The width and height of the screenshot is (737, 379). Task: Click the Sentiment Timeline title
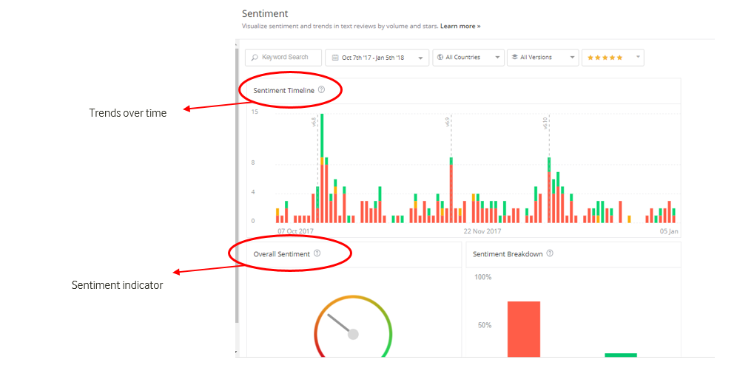tap(284, 91)
